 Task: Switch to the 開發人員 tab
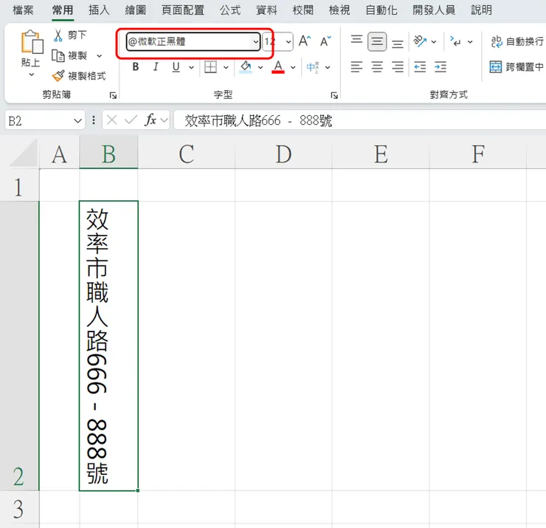coord(434,10)
